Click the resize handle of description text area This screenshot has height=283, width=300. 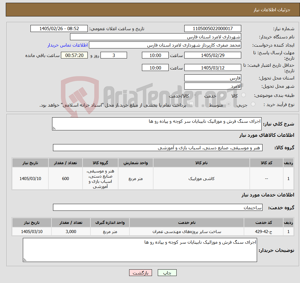pos(54,128)
